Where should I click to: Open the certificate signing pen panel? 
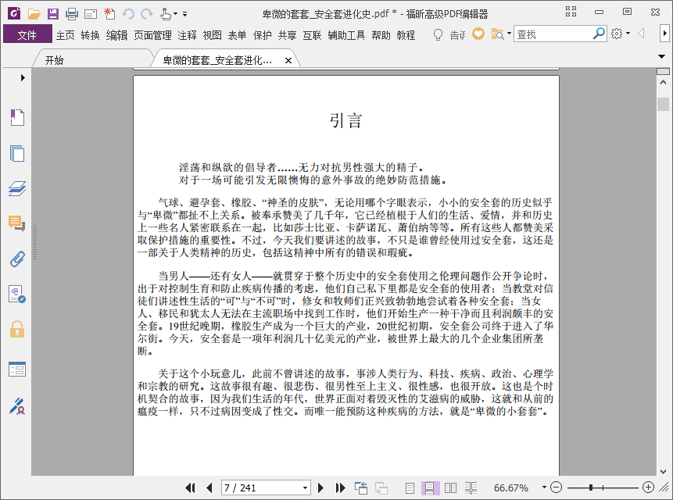(17, 406)
